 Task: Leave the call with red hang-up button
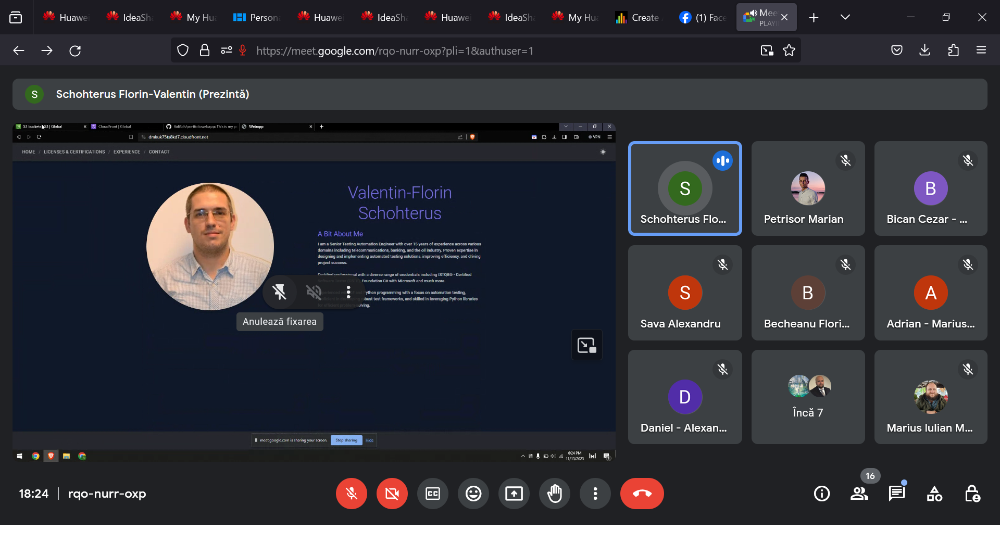point(642,494)
